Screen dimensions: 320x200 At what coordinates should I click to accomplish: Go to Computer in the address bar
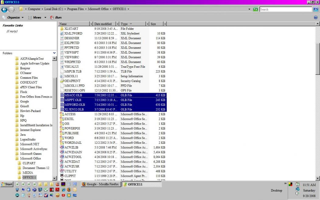[34, 9]
